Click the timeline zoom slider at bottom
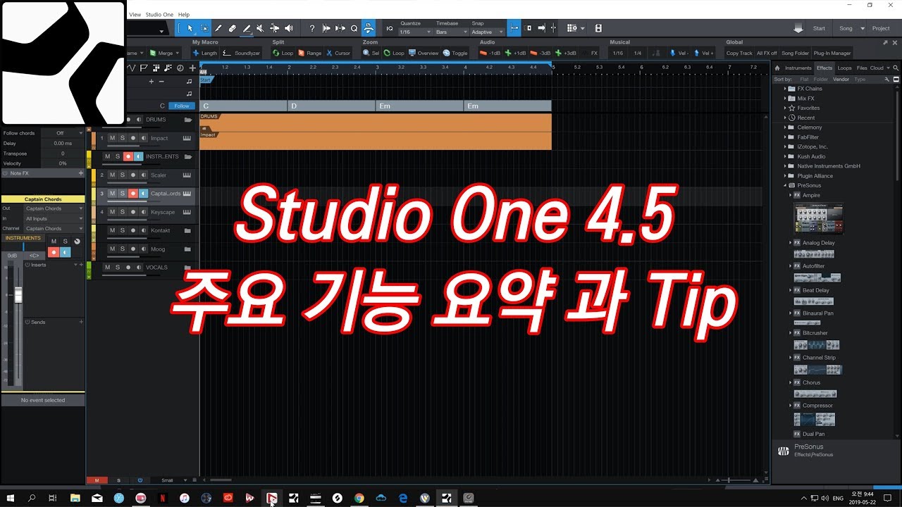 (x=736, y=480)
